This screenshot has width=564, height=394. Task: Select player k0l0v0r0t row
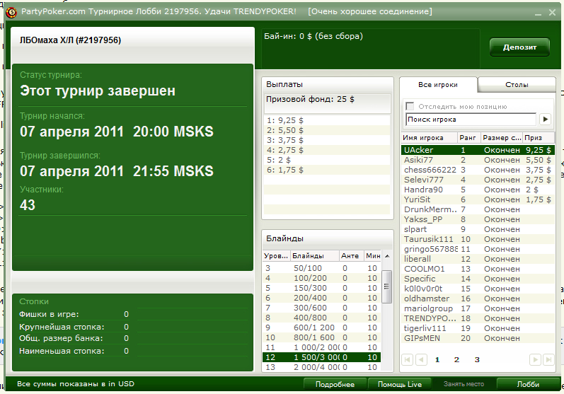point(478,289)
